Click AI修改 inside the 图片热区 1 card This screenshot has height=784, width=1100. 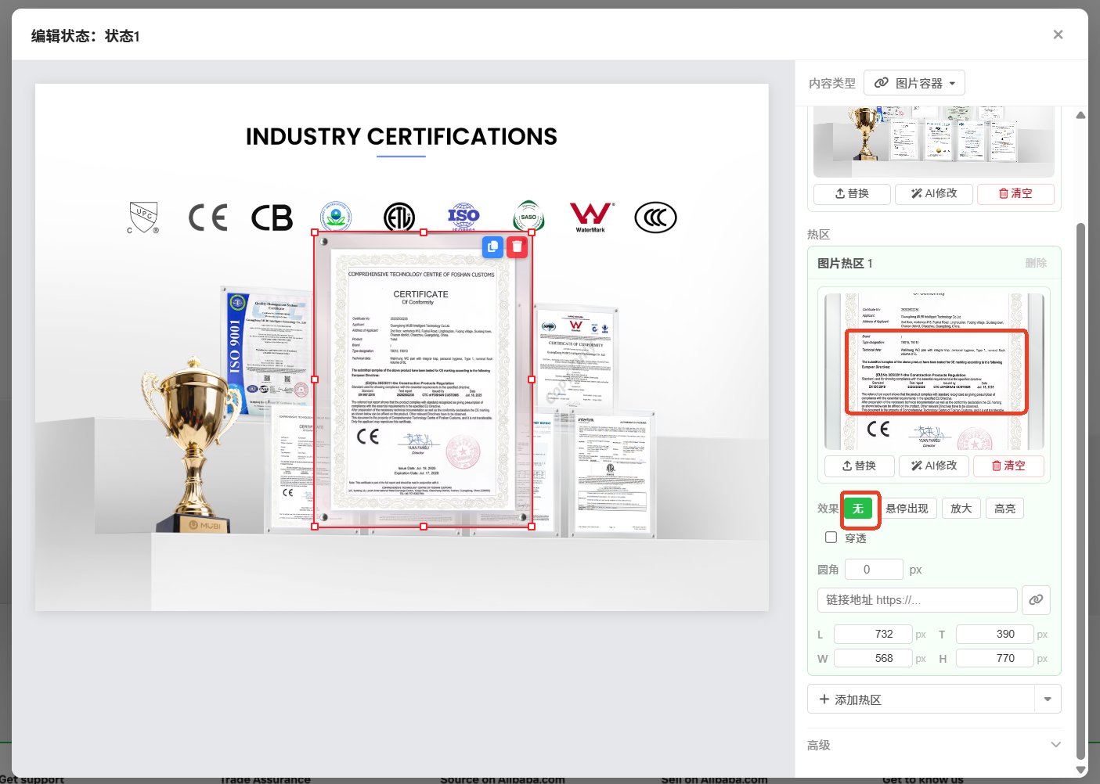pyautogui.click(x=933, y=466)
